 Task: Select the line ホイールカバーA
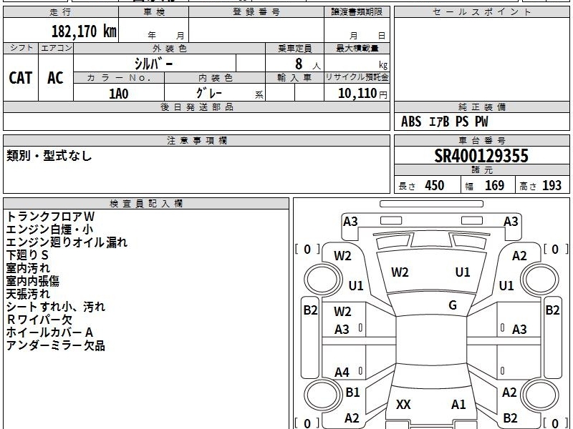coord(49,332)
